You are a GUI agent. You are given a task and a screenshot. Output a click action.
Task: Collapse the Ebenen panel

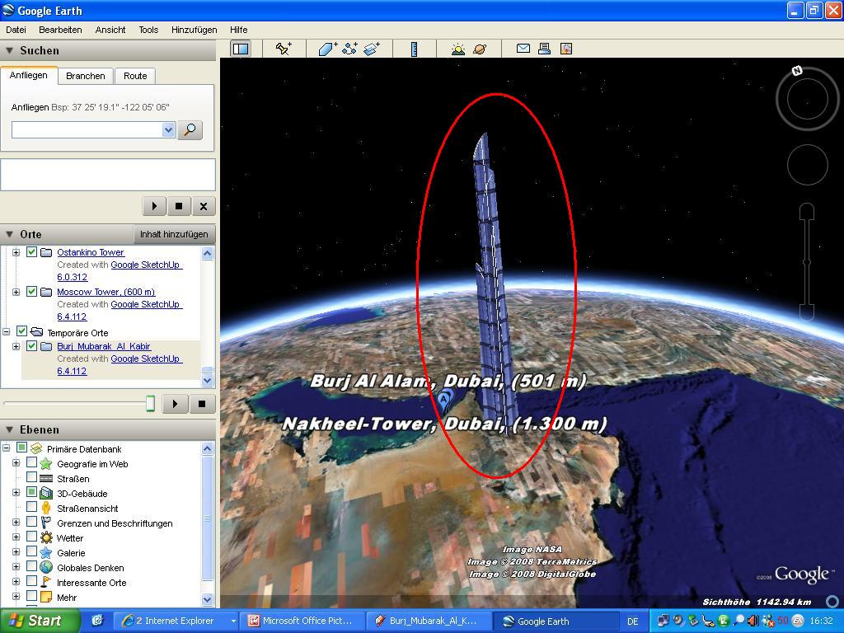[9, 429]
